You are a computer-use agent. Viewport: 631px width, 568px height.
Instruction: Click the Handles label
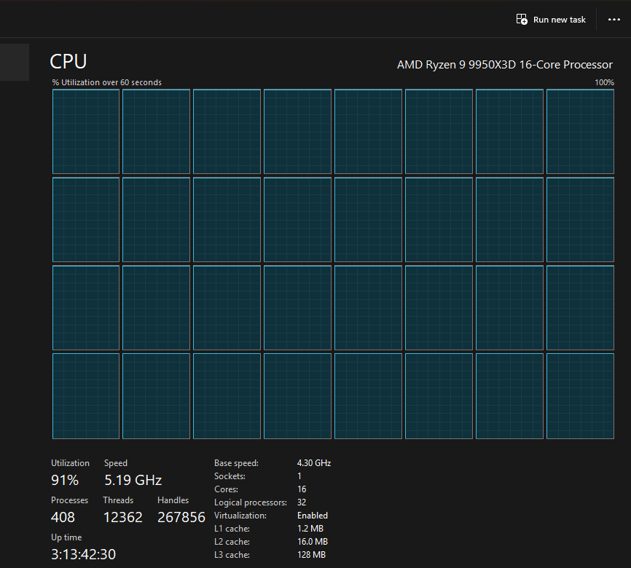[x=173, y=500]
